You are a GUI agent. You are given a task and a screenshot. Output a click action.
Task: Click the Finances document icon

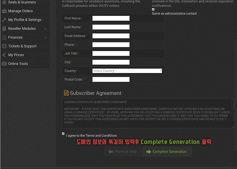4,37
